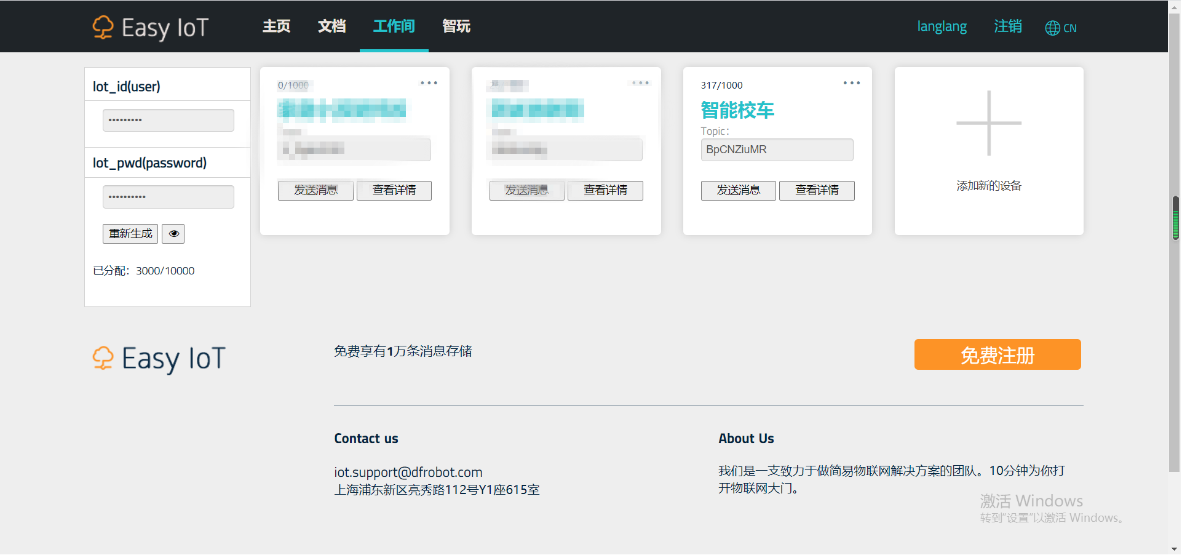Click 查看详情 on the 0/1000 device card
1182x555 pixels.
click(394, 190)
